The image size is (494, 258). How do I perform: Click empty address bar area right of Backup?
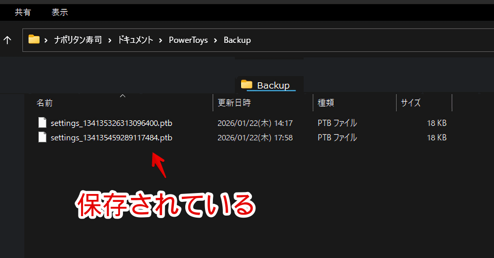[x=370, y=40]
